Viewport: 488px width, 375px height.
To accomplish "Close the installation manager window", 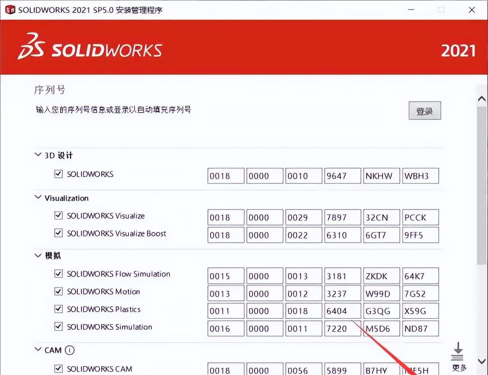I will 472,10.
